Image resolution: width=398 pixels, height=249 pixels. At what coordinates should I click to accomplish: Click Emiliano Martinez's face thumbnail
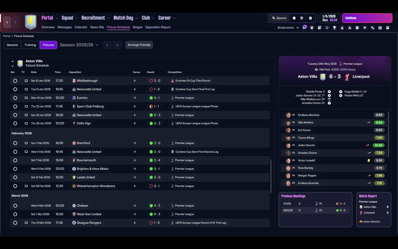[x=288, y=115]
